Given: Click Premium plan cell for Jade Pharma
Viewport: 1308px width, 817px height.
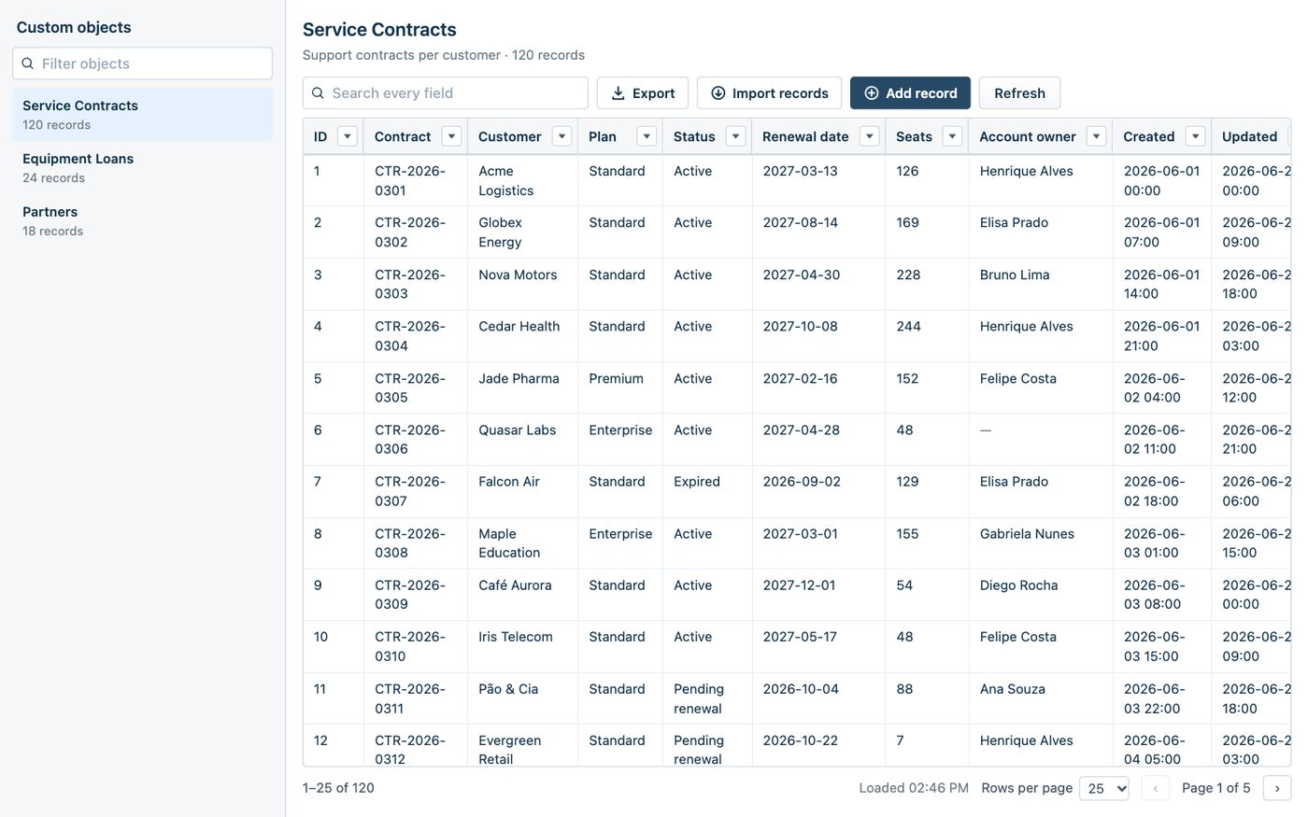Looking at the screenshot, I should tap(620, 387).
